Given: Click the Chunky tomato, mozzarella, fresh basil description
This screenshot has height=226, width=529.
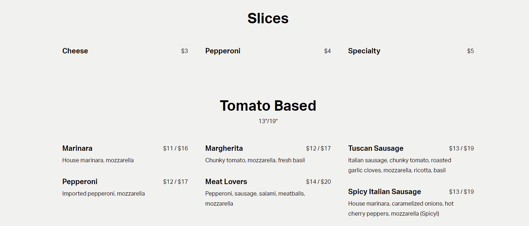Looking at the screenshot, I should pyautogui.click(x=255, y=160).
